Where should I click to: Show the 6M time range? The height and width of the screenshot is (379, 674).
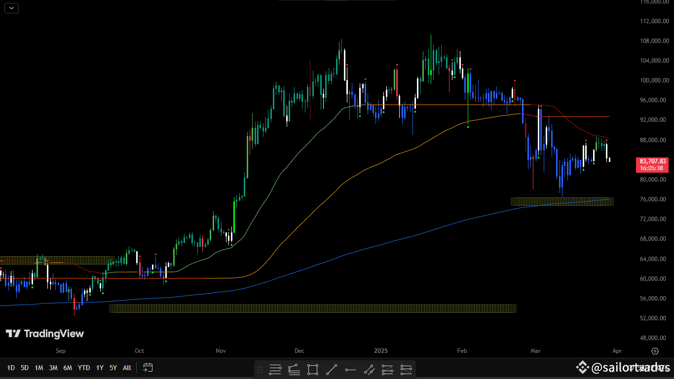coord(68,368)
